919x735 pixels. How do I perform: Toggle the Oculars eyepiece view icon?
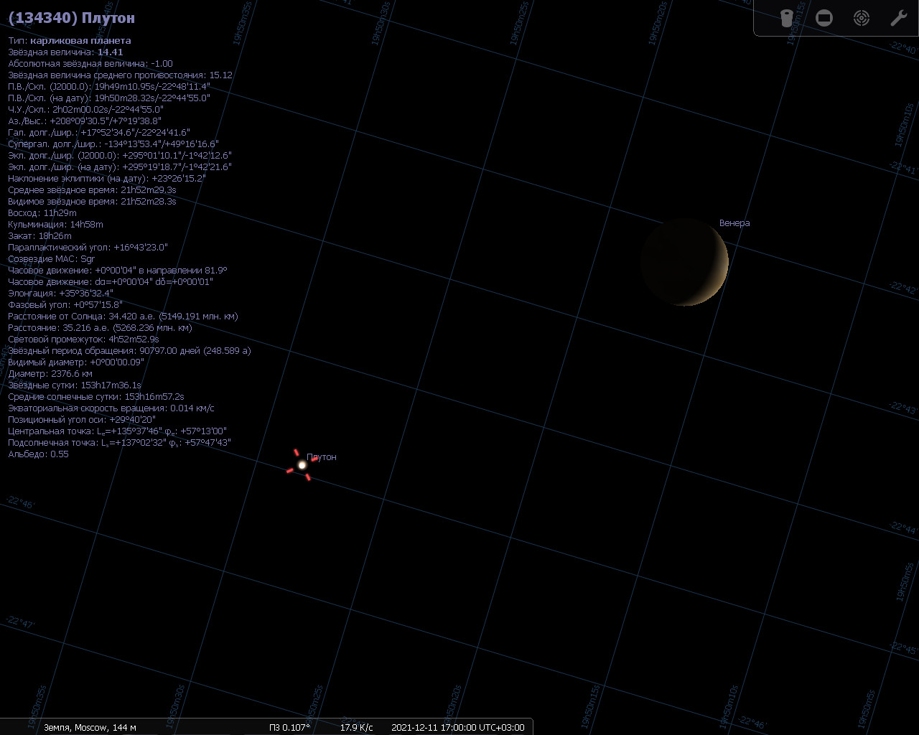point(787,18)
